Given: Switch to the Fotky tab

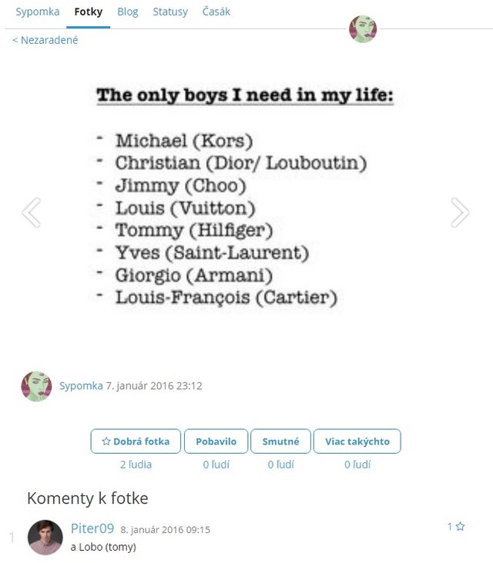Looking at the screenshot, I should click(89, 12).
